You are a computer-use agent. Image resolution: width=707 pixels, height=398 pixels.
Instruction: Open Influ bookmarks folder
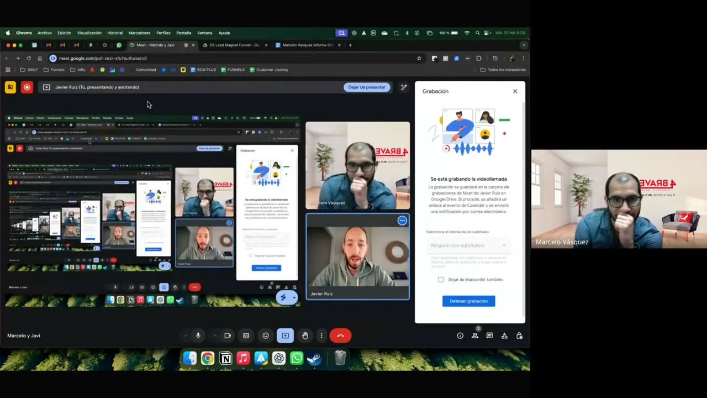tap(77, 70)
